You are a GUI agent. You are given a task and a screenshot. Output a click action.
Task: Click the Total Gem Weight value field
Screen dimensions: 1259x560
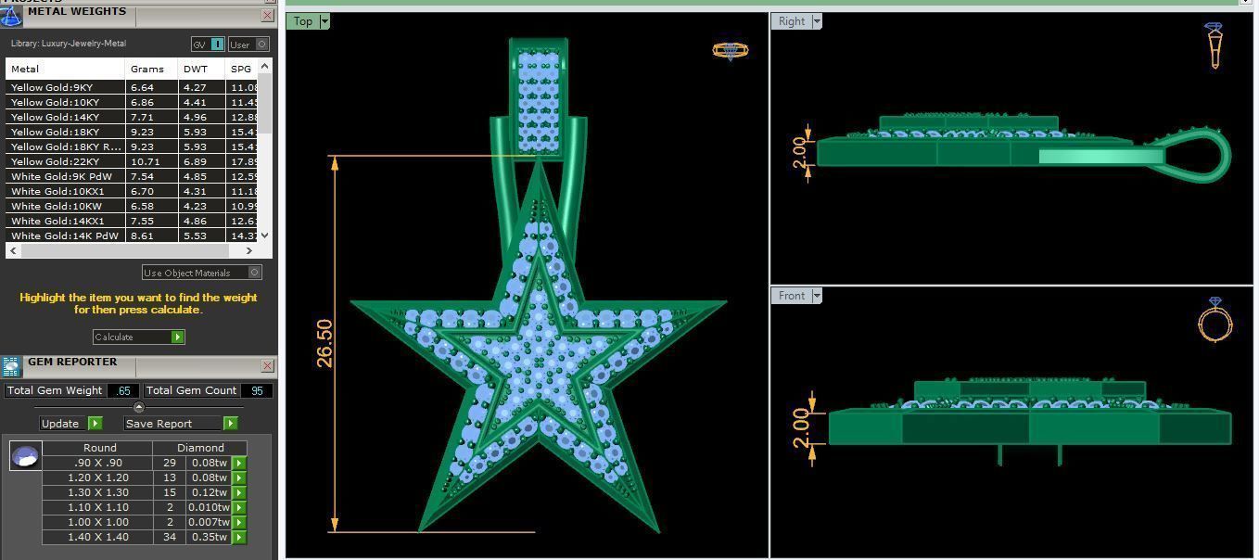coord(123,390)
